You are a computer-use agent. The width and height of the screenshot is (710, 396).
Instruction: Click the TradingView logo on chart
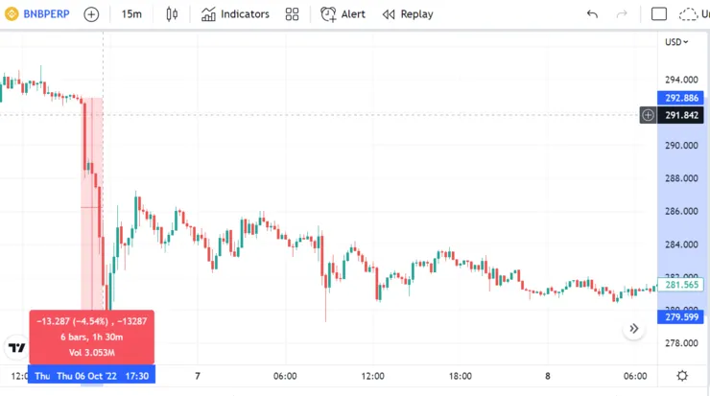16,347
